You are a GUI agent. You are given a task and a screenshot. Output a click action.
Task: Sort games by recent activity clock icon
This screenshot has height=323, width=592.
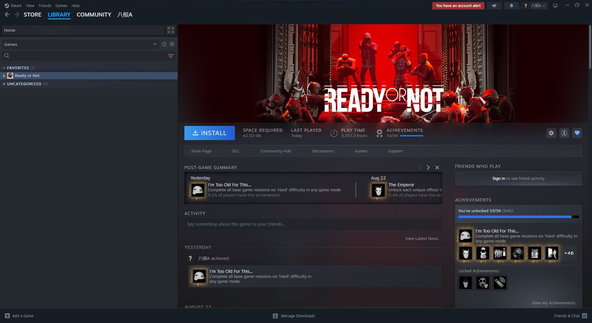164,44
